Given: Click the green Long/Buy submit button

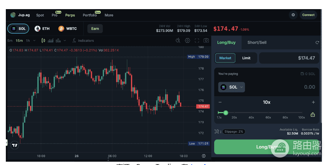Looking at the screenshot, I should point(267,147).
